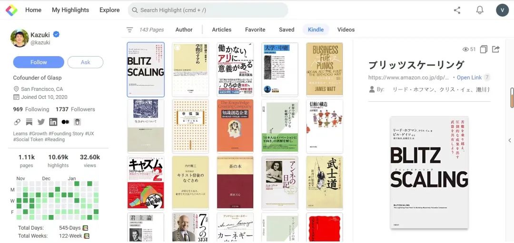Screen dimensions: 514x243
Task: Click Kazuki's profile photo
Action: pyautogui.click(x=20, y=38)
